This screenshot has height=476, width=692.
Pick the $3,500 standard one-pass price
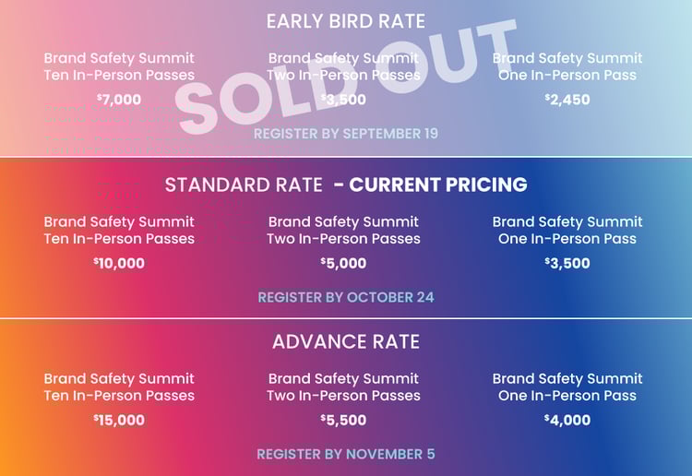tap(567, 263)
